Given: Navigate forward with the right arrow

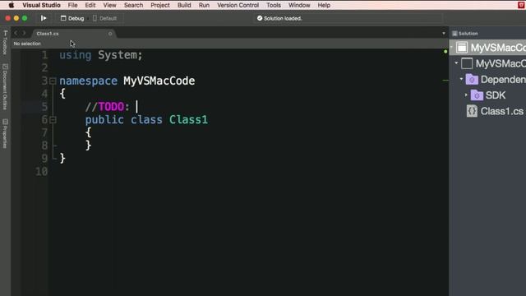Looking at the screenshot, I should (x=24, y=33).
